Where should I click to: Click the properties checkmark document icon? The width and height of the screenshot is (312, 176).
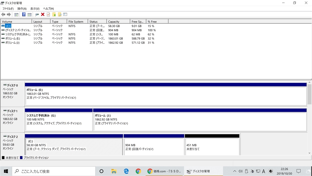click(48, 14)
